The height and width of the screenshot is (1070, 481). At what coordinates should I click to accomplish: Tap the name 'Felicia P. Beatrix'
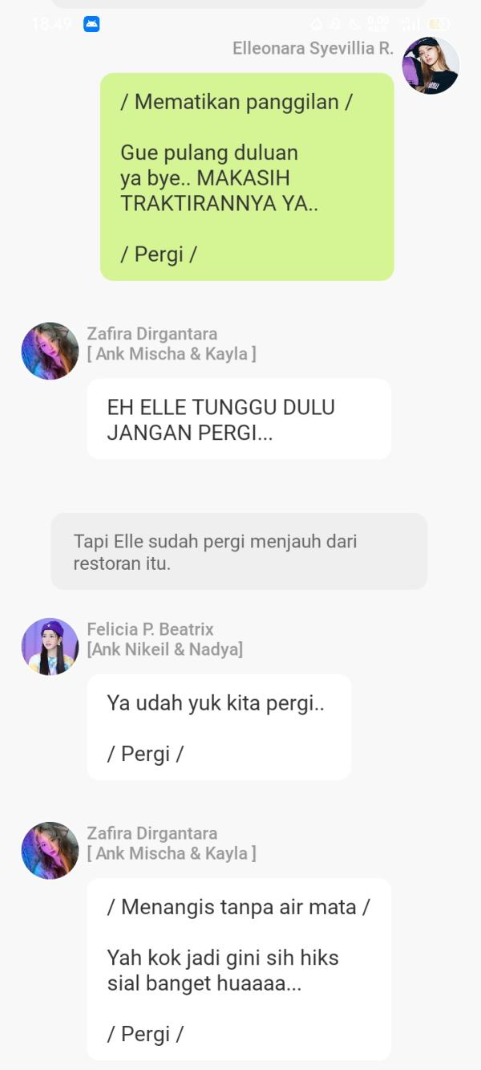pyautogui.click(x=150, y=629)
